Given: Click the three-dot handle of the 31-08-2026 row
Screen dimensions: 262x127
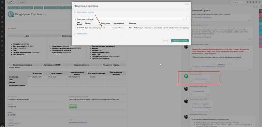Looking at the screenshot, I should point(75,28).
